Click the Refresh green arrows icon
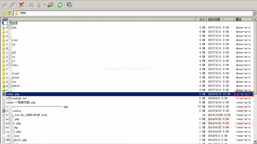The width and height of the screenshot is (257, 144). [x=60, y=5]
